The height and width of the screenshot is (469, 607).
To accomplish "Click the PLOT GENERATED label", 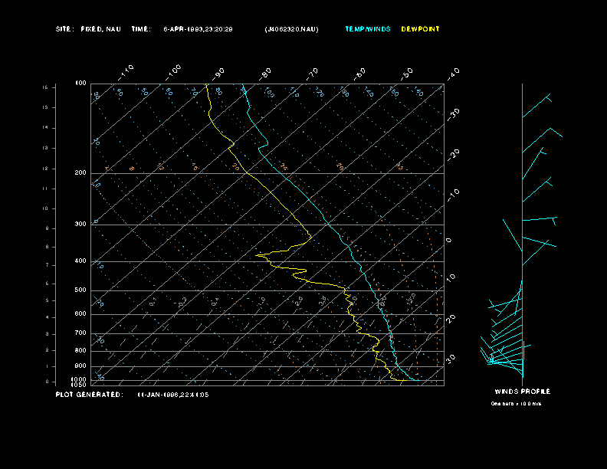I will click(x=89, y=395).
